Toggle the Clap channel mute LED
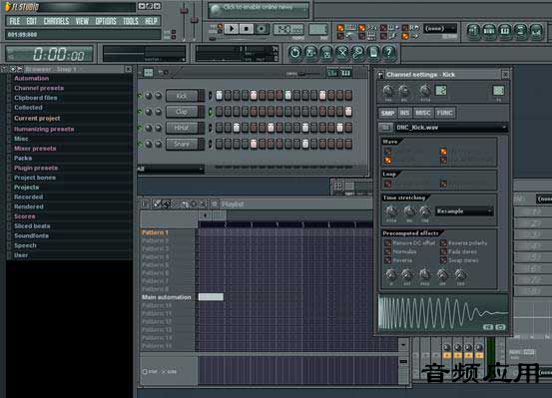The height and width of the screenshot is (398, 552). pyautogui.click(x=140, y=112)
